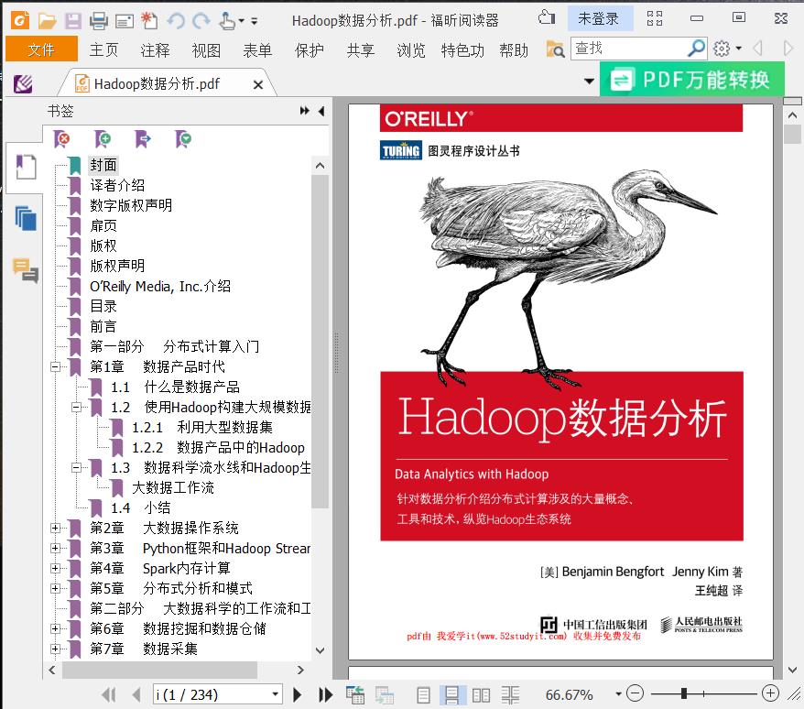The width and height of the screenshot is (804, 709).
Task: Open the bookmarks sidebar panel icon
Action: [25, 168]
